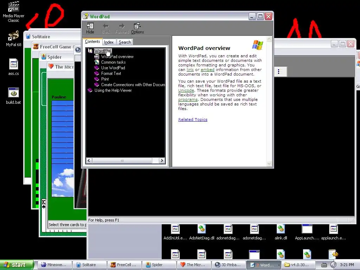This screenshot has width=360, height=270.
Task: Open the Options menu in help toolbar
Action: [x=137, y=28]
